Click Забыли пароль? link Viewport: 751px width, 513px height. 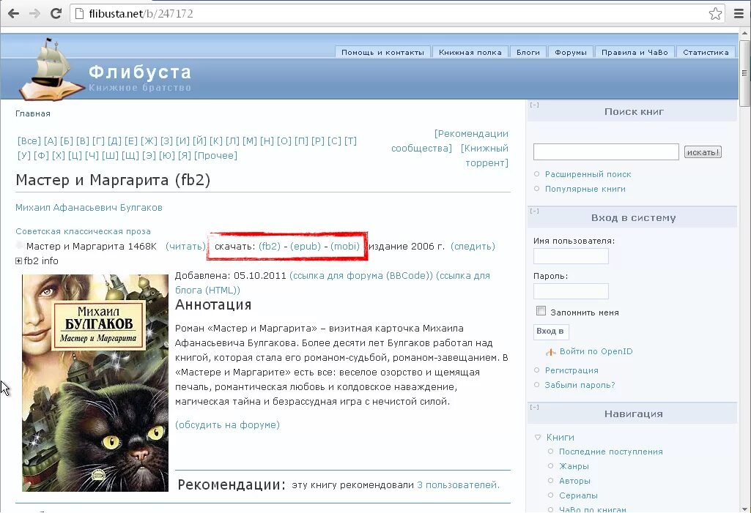point(580,385)
